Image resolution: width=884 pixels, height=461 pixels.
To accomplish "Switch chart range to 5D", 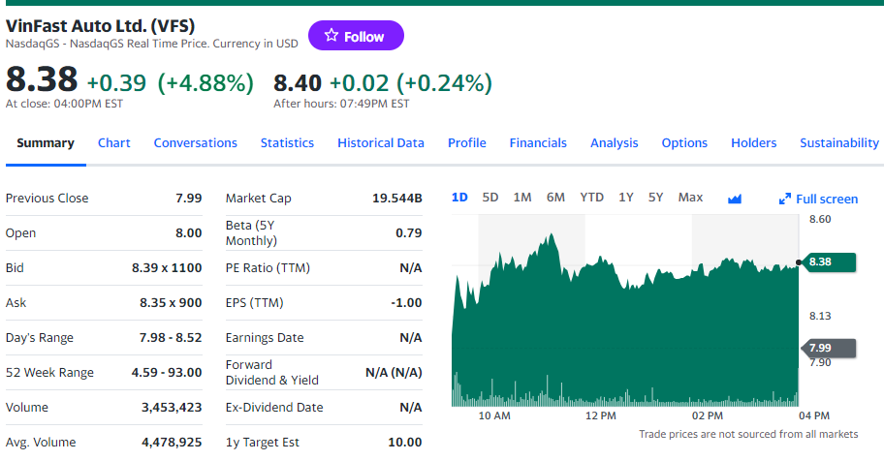I will 490,198.
